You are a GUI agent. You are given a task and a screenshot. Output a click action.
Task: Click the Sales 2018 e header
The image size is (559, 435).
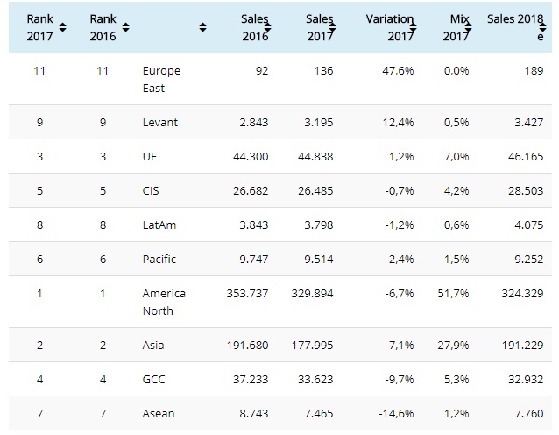pyautogui.click(x=515, y=26)
